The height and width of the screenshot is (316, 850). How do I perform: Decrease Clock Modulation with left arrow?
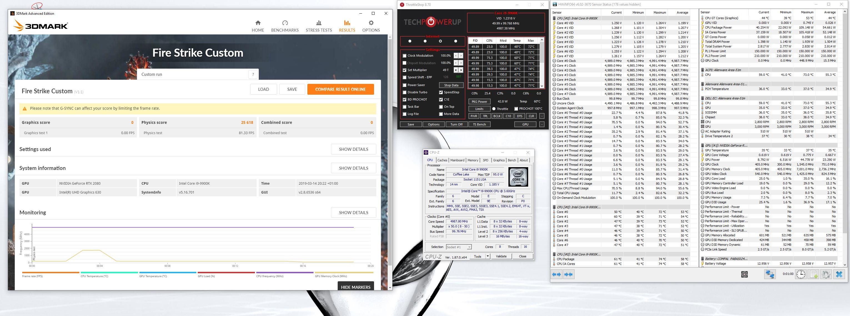[x=456, y=56]
